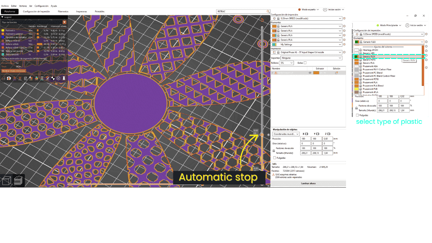The height and width of the screenshot is (243, 432).
Task: Open the Archivo menu
Action: tap(5, 6)
